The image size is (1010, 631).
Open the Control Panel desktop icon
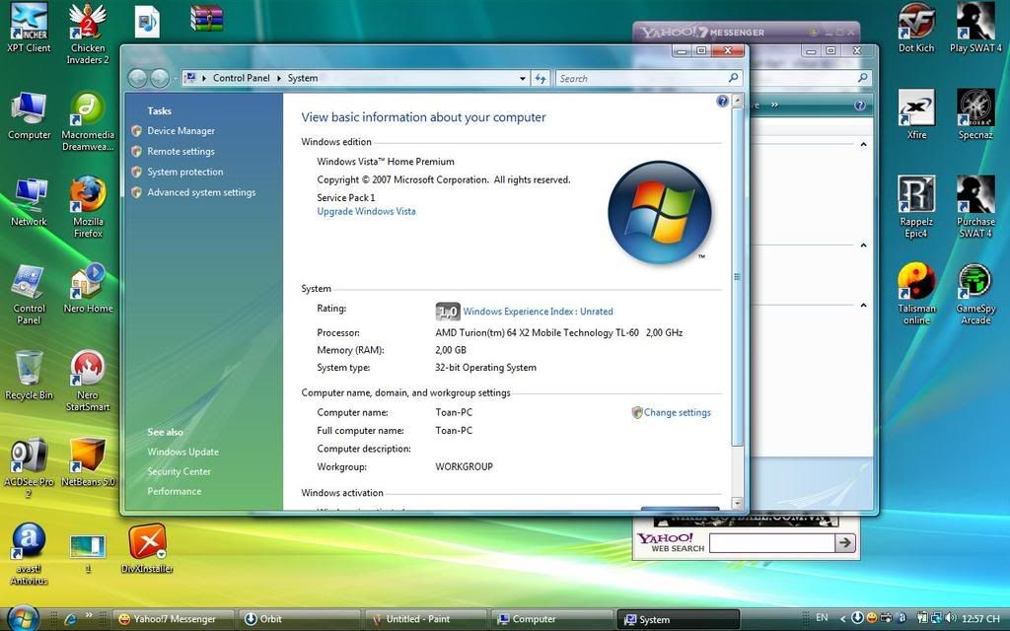pyautogui.click(x=29, y=294)
